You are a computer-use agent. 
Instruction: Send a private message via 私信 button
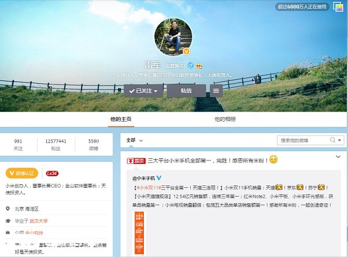186,91
